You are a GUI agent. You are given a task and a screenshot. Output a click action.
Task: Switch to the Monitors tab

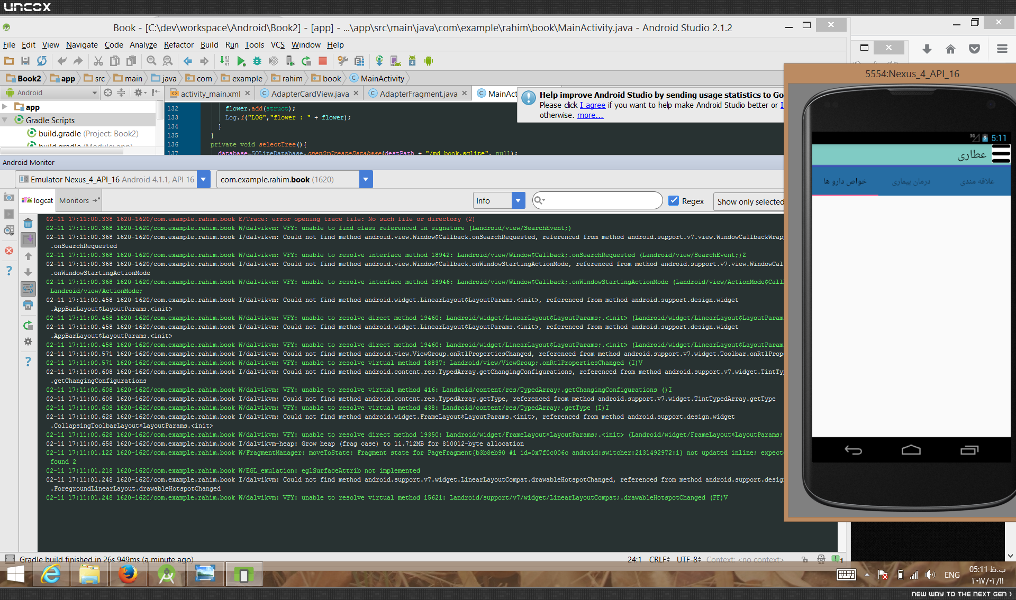tap(79, 200)
